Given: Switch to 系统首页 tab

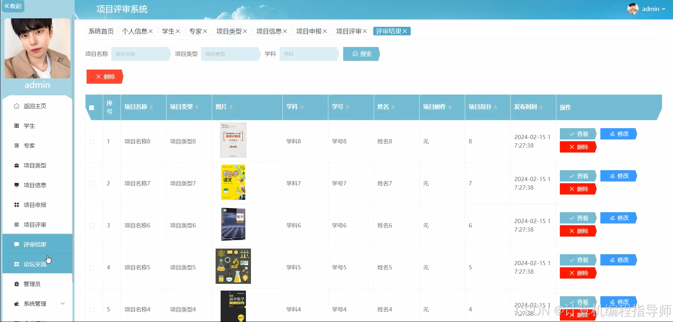Looking at the screenshot, I should [101, 31].
